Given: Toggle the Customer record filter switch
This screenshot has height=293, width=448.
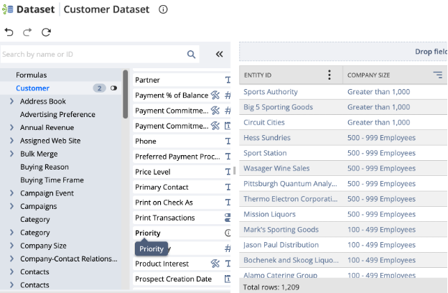Looking at the screenshot, I should coord(113,88).
